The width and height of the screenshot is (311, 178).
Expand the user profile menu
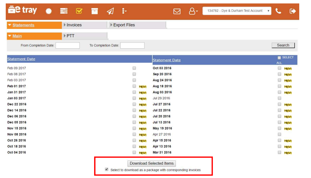[x=193, y=11]
